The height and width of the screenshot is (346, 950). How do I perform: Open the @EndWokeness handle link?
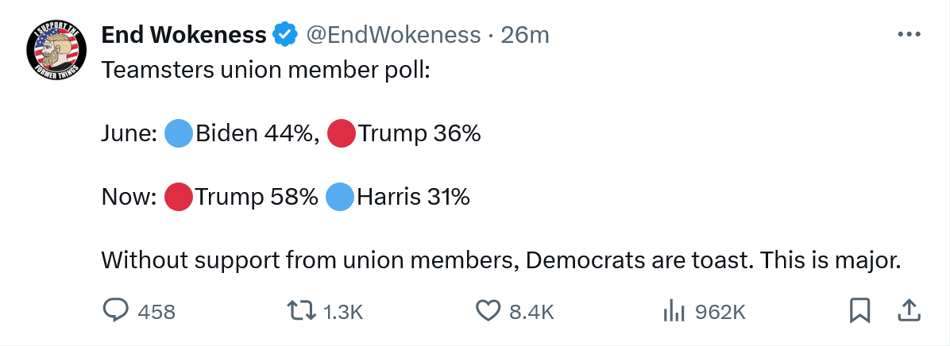(393, 35)
